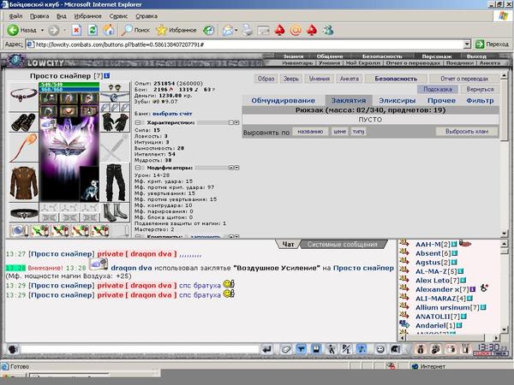This screenshot has width=514, height=385.
Task: Click the IE Print icon
Action: 248,30
